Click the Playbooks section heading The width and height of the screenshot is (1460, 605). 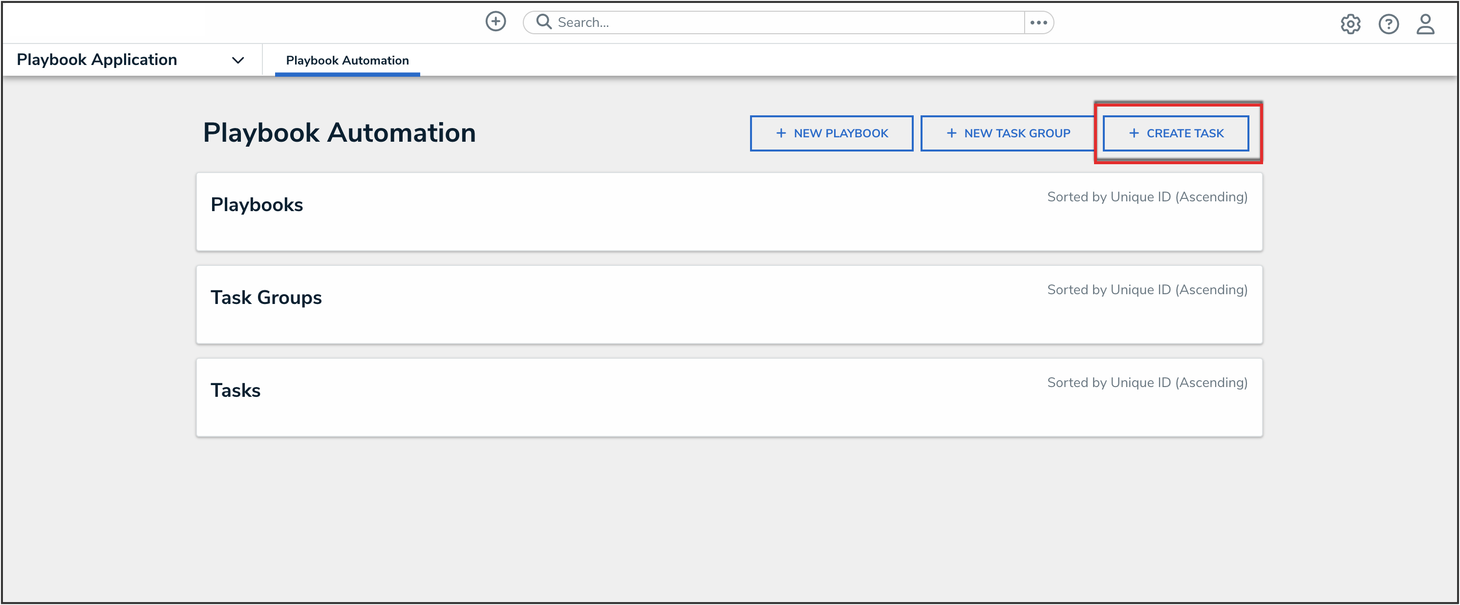click(257, 205)
